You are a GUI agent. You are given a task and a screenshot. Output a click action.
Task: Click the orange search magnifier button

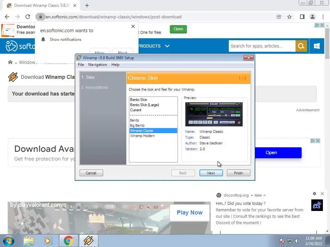click(x=301, y=46)
